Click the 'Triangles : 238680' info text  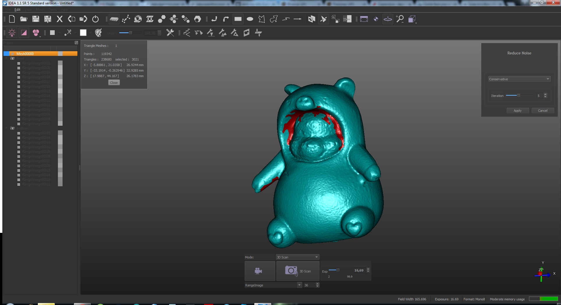(98, 59)
